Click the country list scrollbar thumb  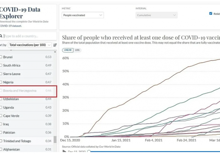tap(55, 139)
